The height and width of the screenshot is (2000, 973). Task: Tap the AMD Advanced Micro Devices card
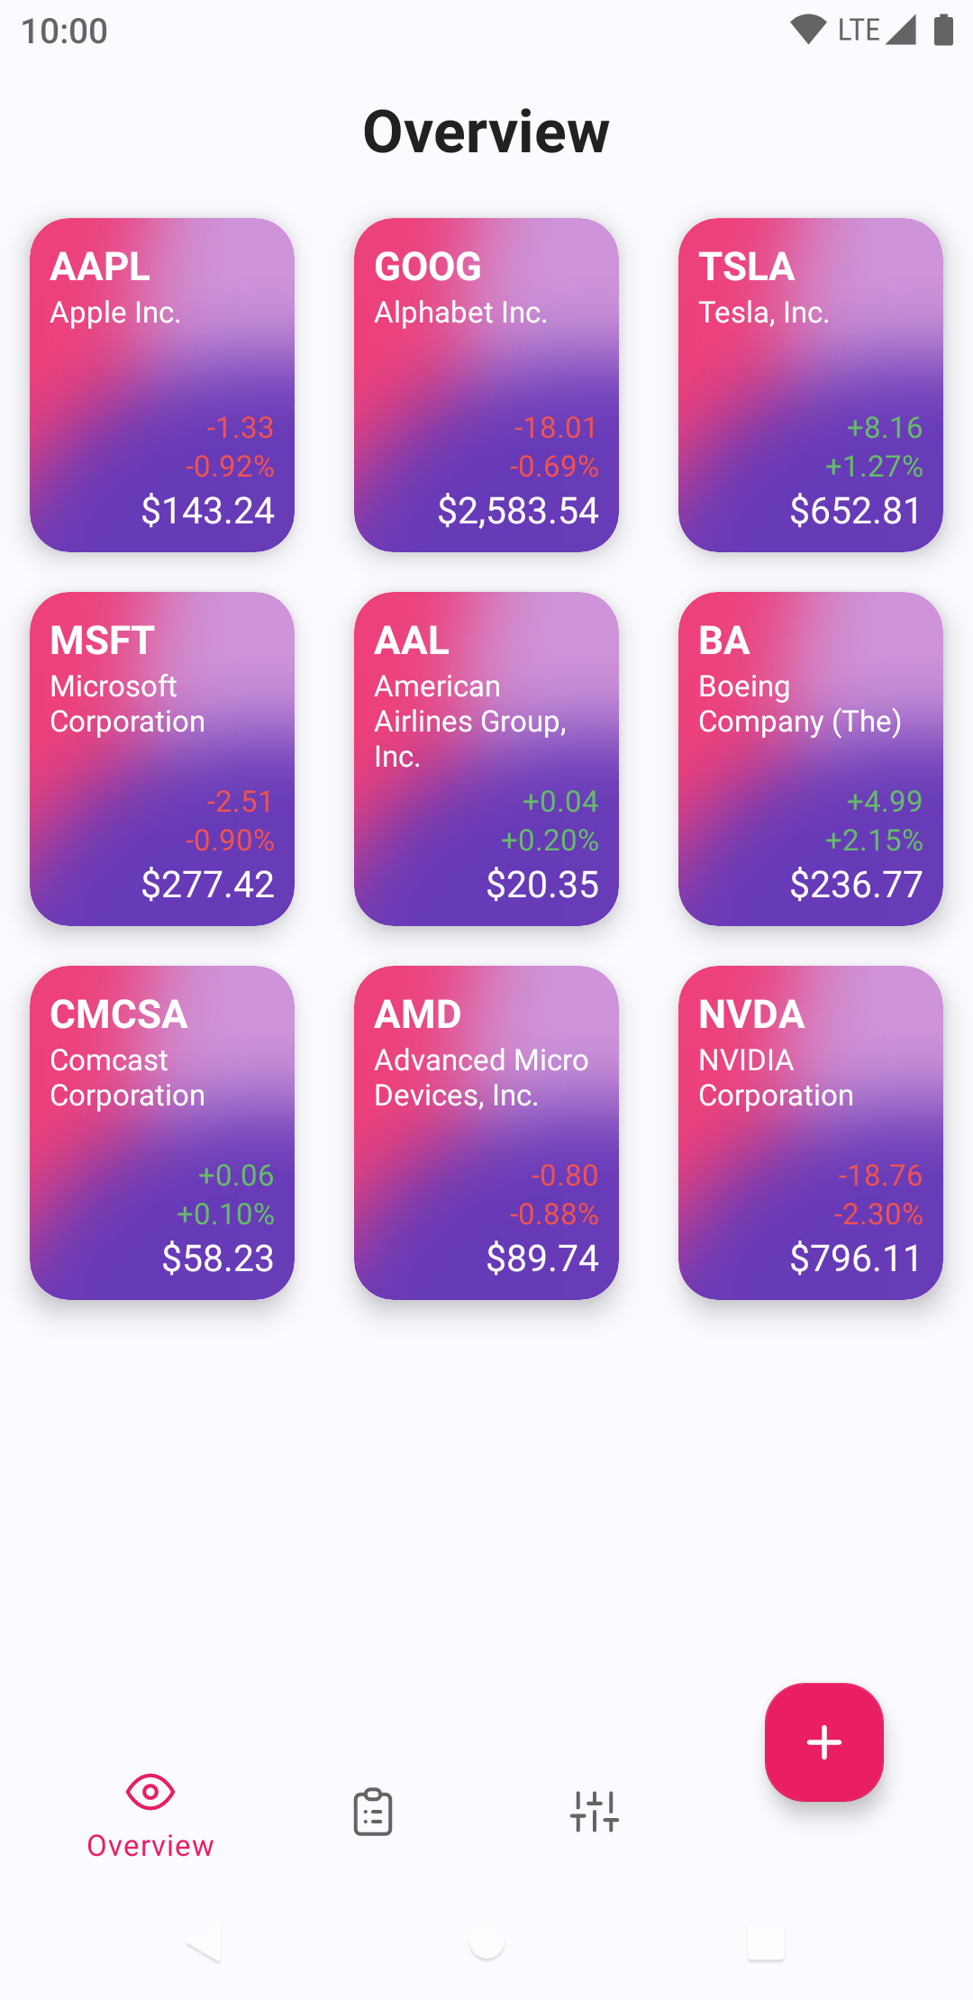tap(486, 1132)
